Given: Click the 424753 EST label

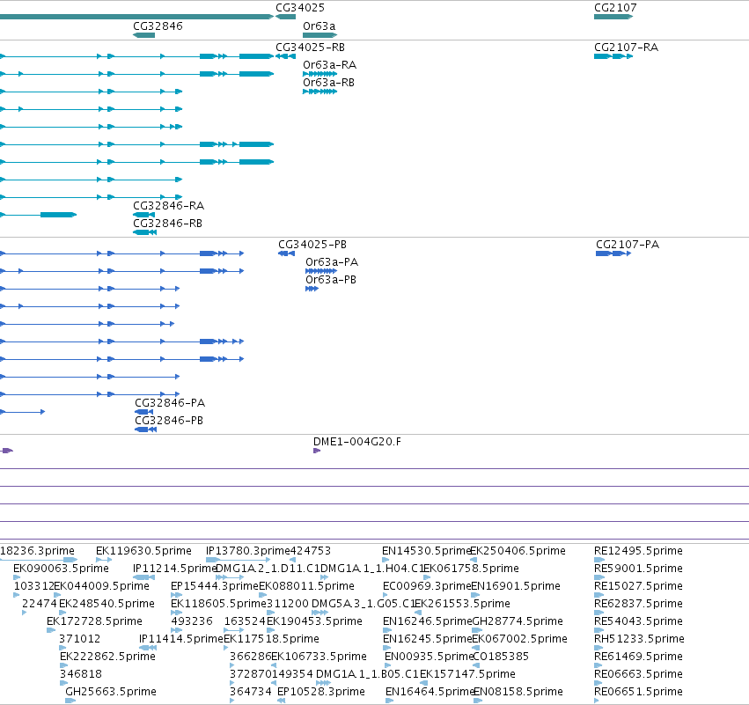Looking at the screenshot, I should click(311, 551).
